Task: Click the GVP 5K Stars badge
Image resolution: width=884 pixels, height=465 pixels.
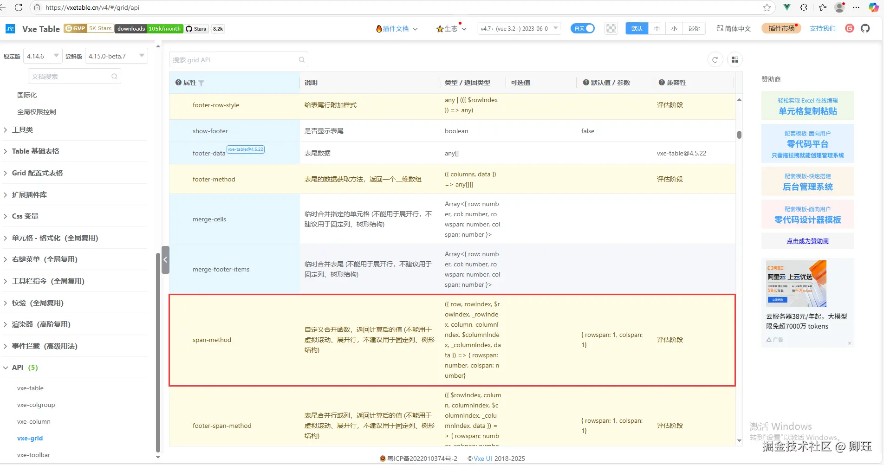Action: tap(89, 28)
